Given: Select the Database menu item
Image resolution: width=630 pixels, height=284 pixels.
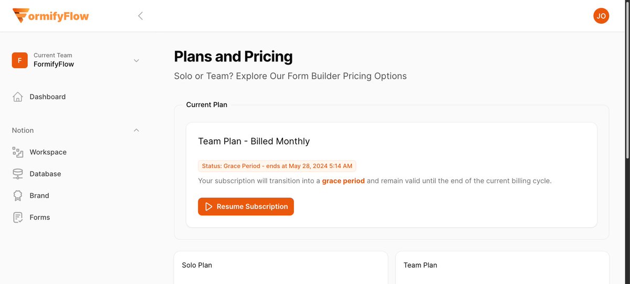Looking at the screenshot, I should (x=45, y=174).
